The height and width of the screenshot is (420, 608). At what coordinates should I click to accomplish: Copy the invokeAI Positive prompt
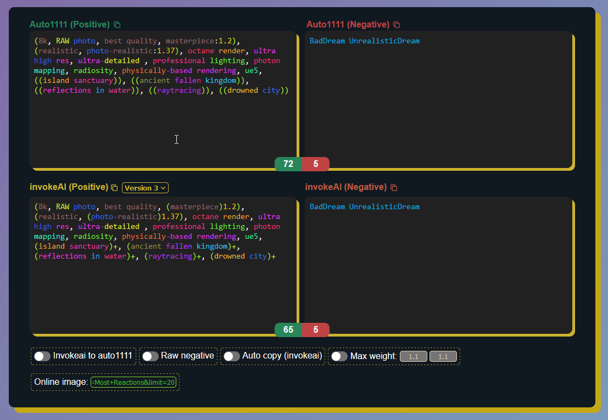(114, 188)
